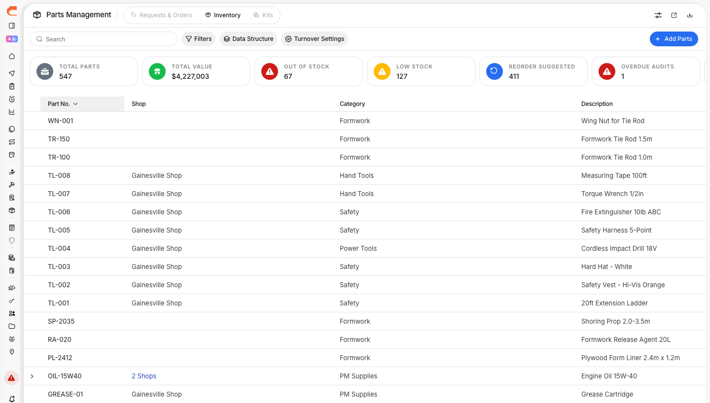
Task: Go to the Home house icon
Action: [x=12, y=56]
